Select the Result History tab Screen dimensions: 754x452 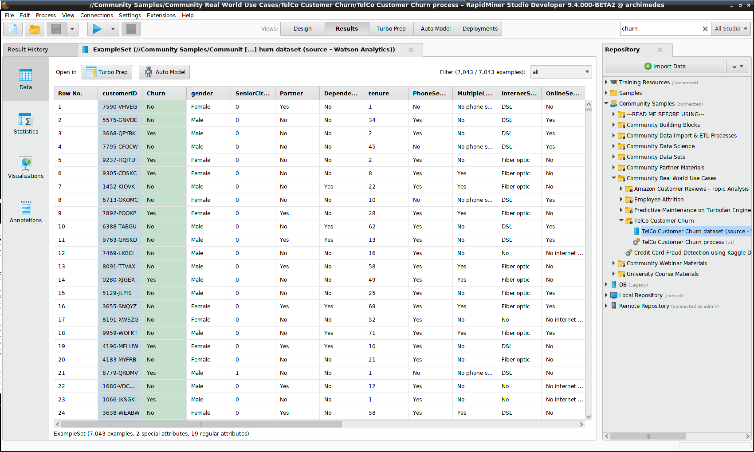pyautogui.click(x=40, y=50)
